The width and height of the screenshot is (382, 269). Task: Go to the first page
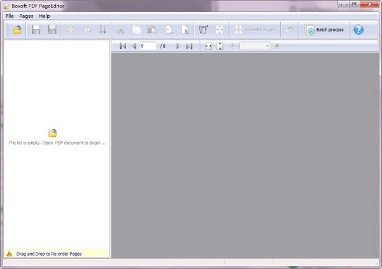123,46
